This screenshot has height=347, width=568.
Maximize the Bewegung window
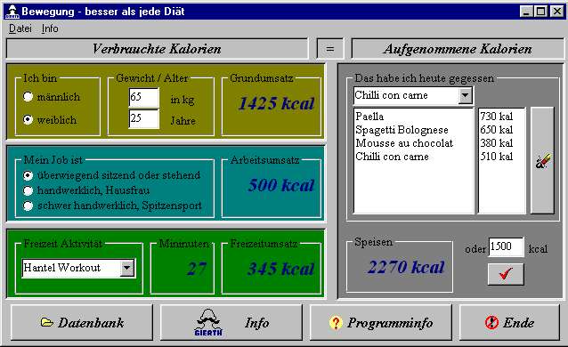tap(540, 12)
